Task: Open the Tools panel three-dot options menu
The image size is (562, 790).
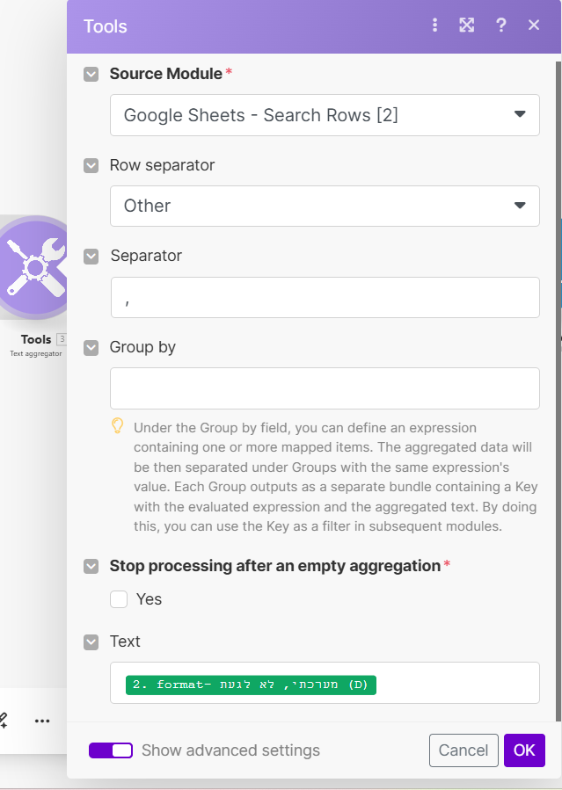Action: (x=434, y=25)
